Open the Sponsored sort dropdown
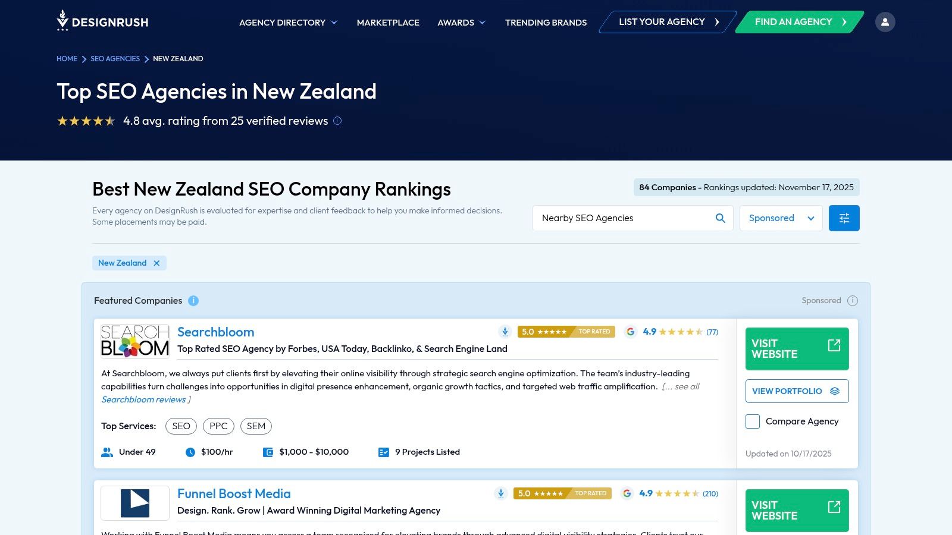This screenshot has width=952, height=535. pyautogui.click(x=781, y=218)
